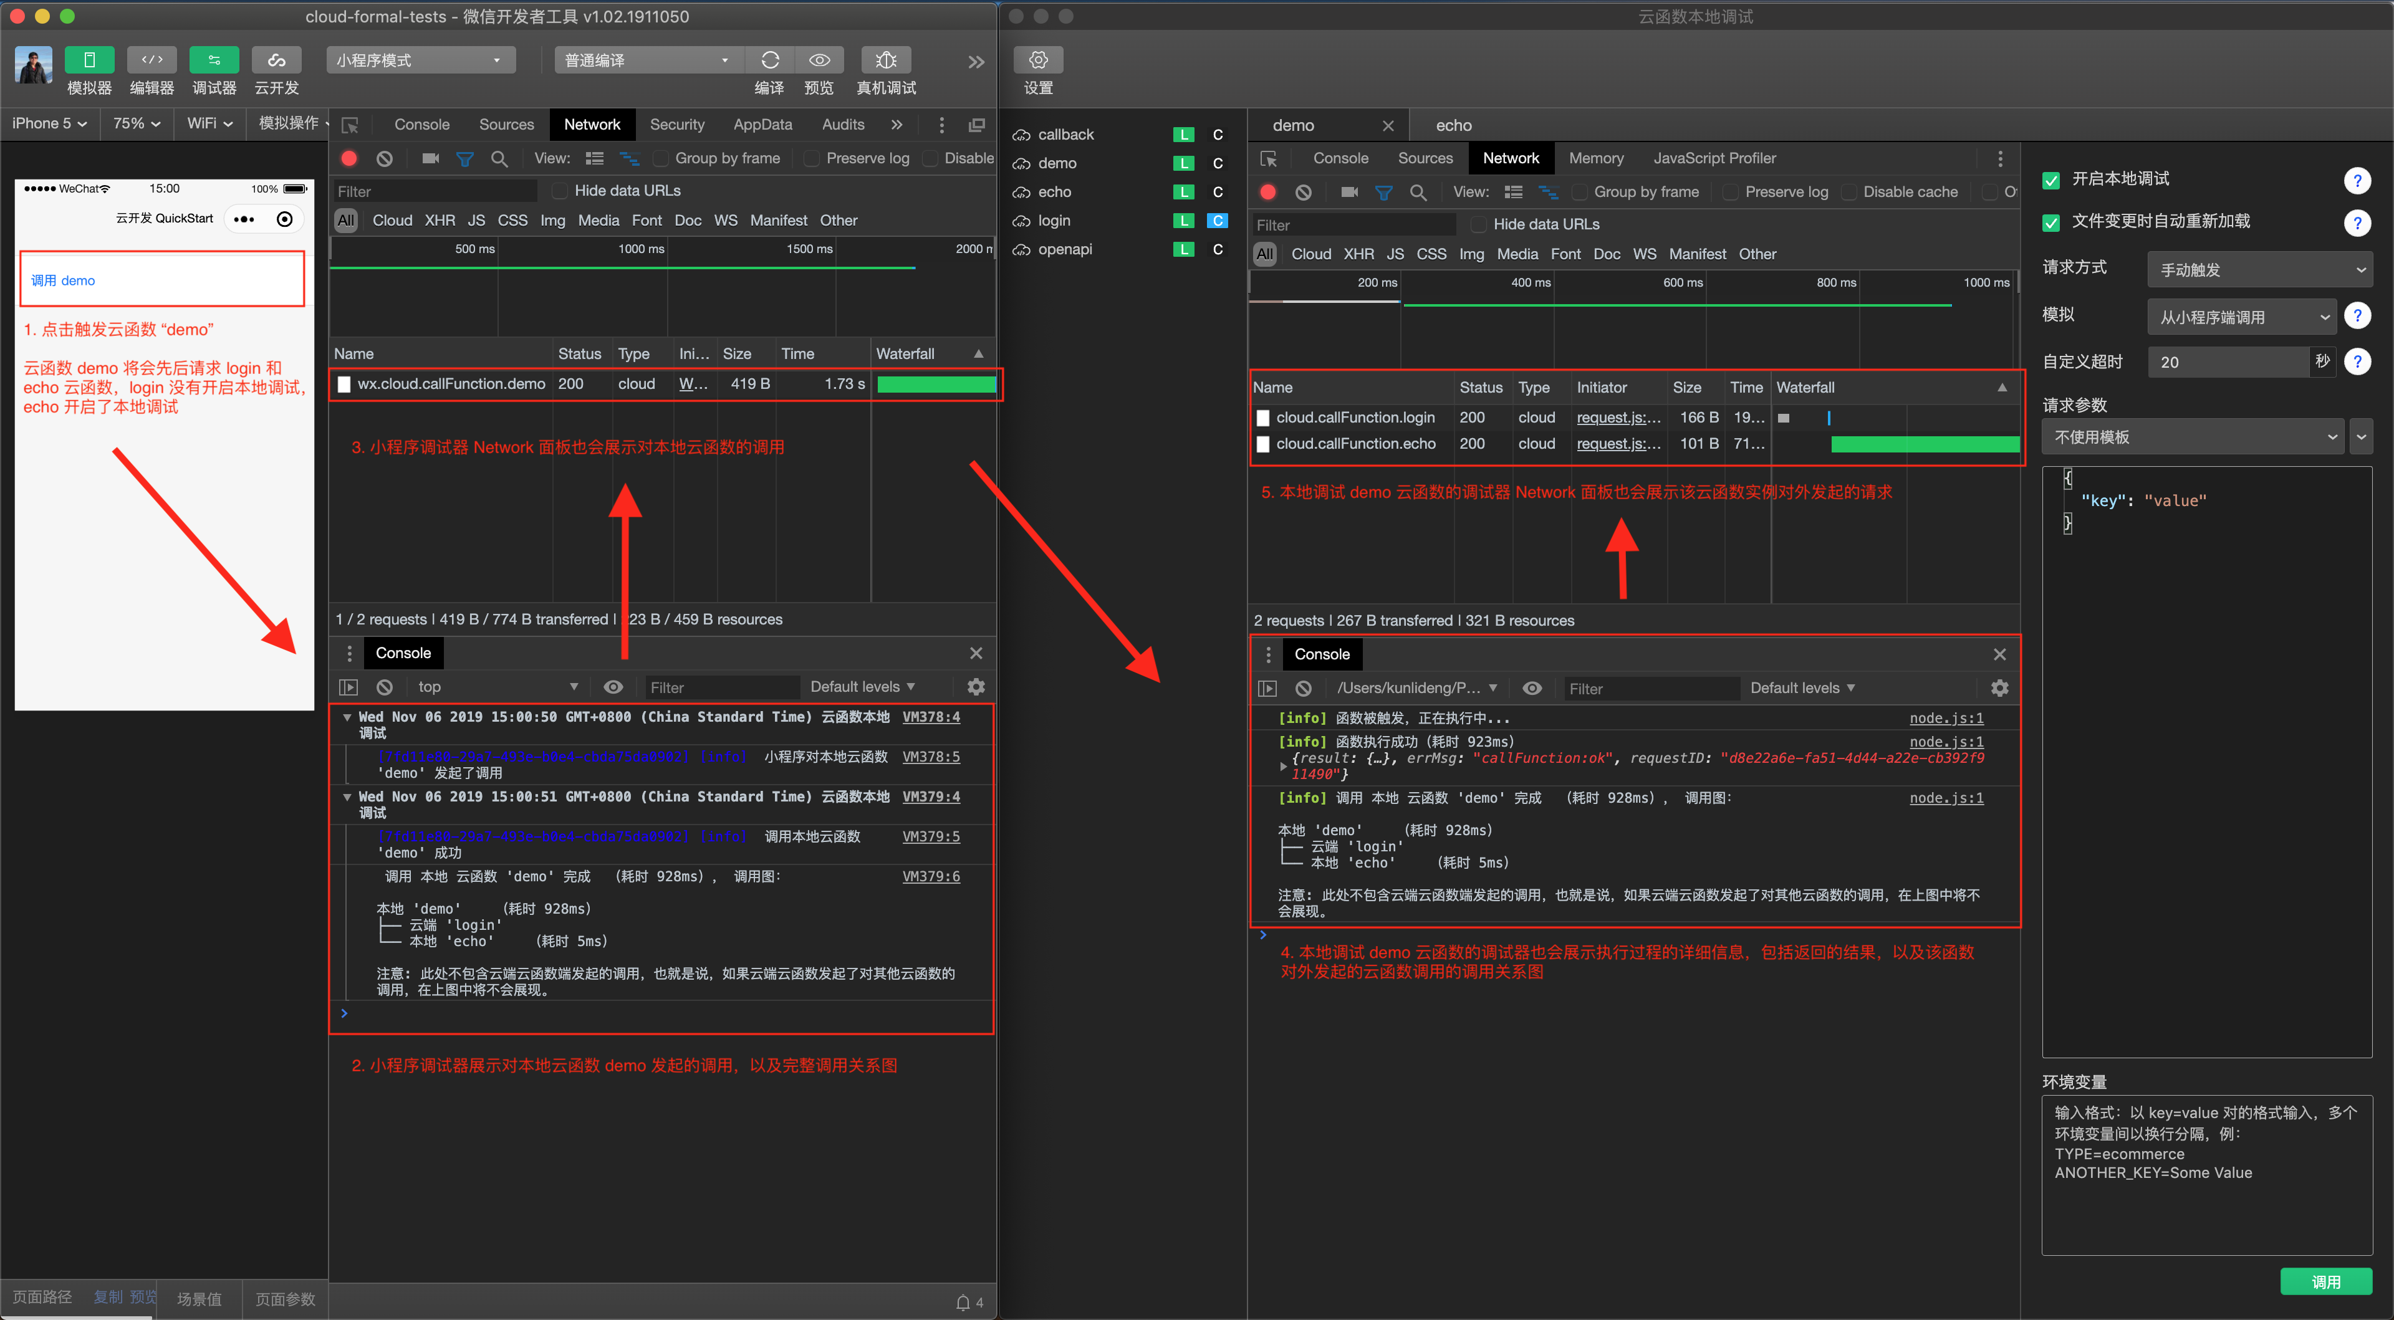Toggle auto reload on file change checkbox
2394x1320 pixels.
(2051, 223)
